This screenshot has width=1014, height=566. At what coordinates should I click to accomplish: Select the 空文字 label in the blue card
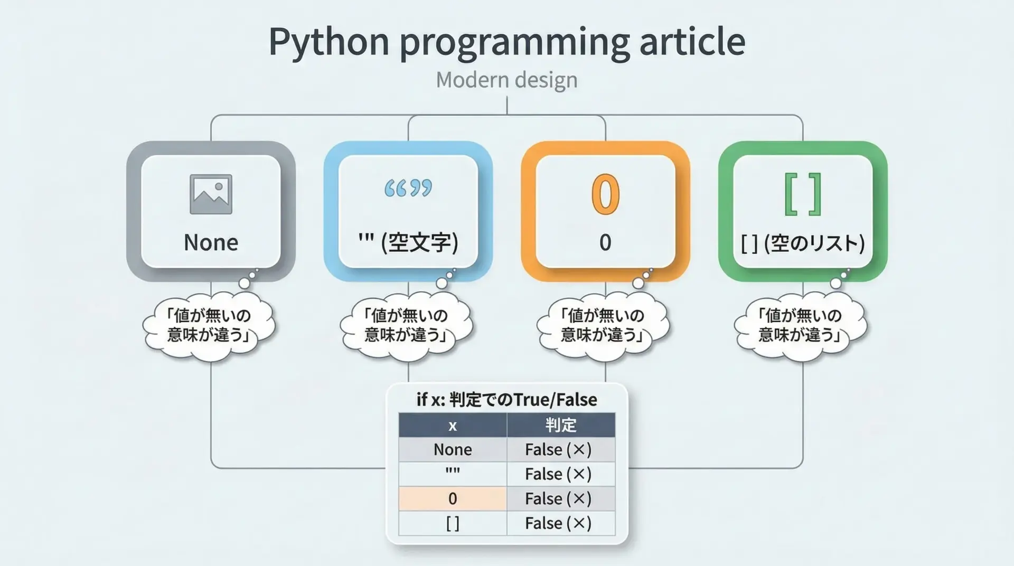(x=408, y=243)
